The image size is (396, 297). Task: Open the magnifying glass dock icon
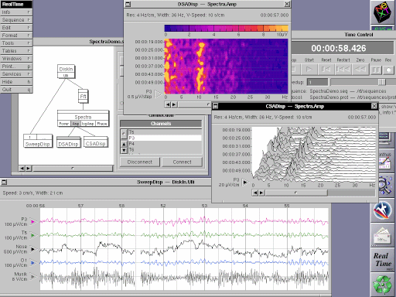point(385,186)
